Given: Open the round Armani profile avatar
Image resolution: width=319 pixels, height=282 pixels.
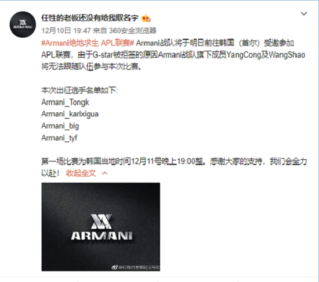Looking at the screenshot, I should pyautogui.click(x=23, y=24).
